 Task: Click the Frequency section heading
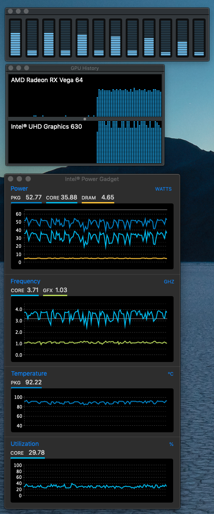(x=25, y=281)
